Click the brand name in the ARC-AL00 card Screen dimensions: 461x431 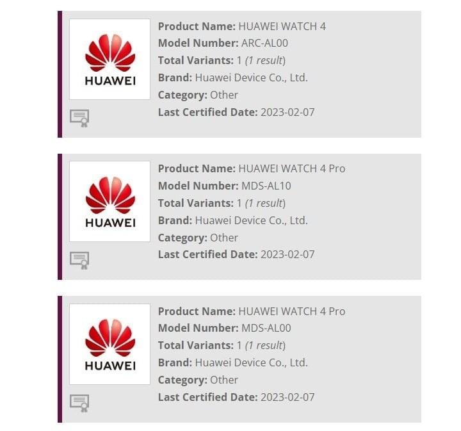(251, 77)
